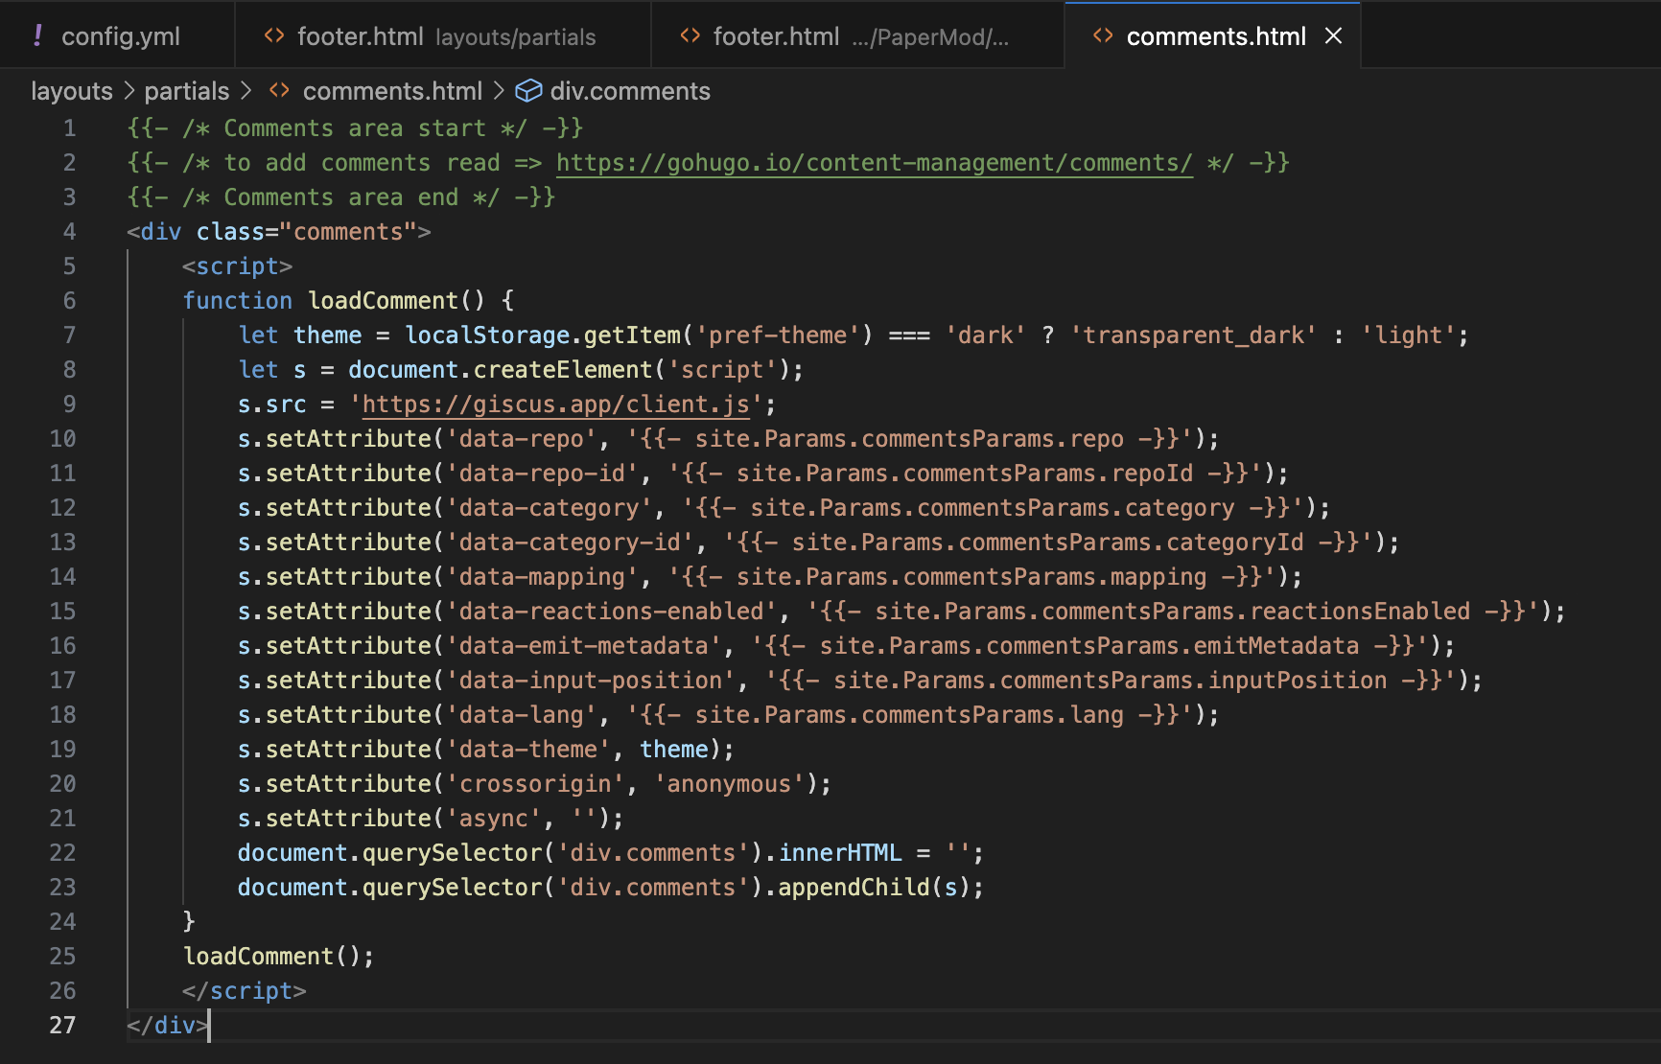Viewport: 1661px width, 1064px height.
Task: Click the HTML file icon on PaperMod footer tab
Action: [x=690, y=35]
